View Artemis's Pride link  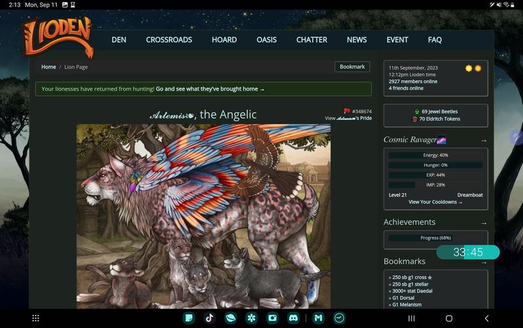[x=348, y=118]
